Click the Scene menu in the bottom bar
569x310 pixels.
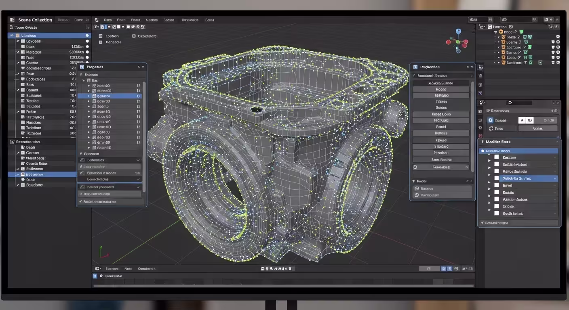[x=112, y=268]
